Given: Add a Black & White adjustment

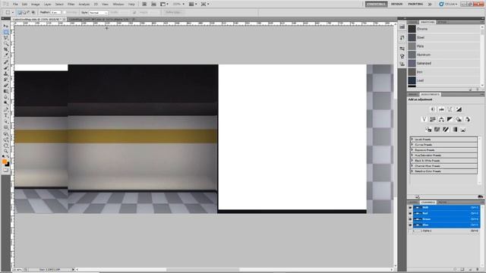Looking at the screenshot, I should [450, 119].
